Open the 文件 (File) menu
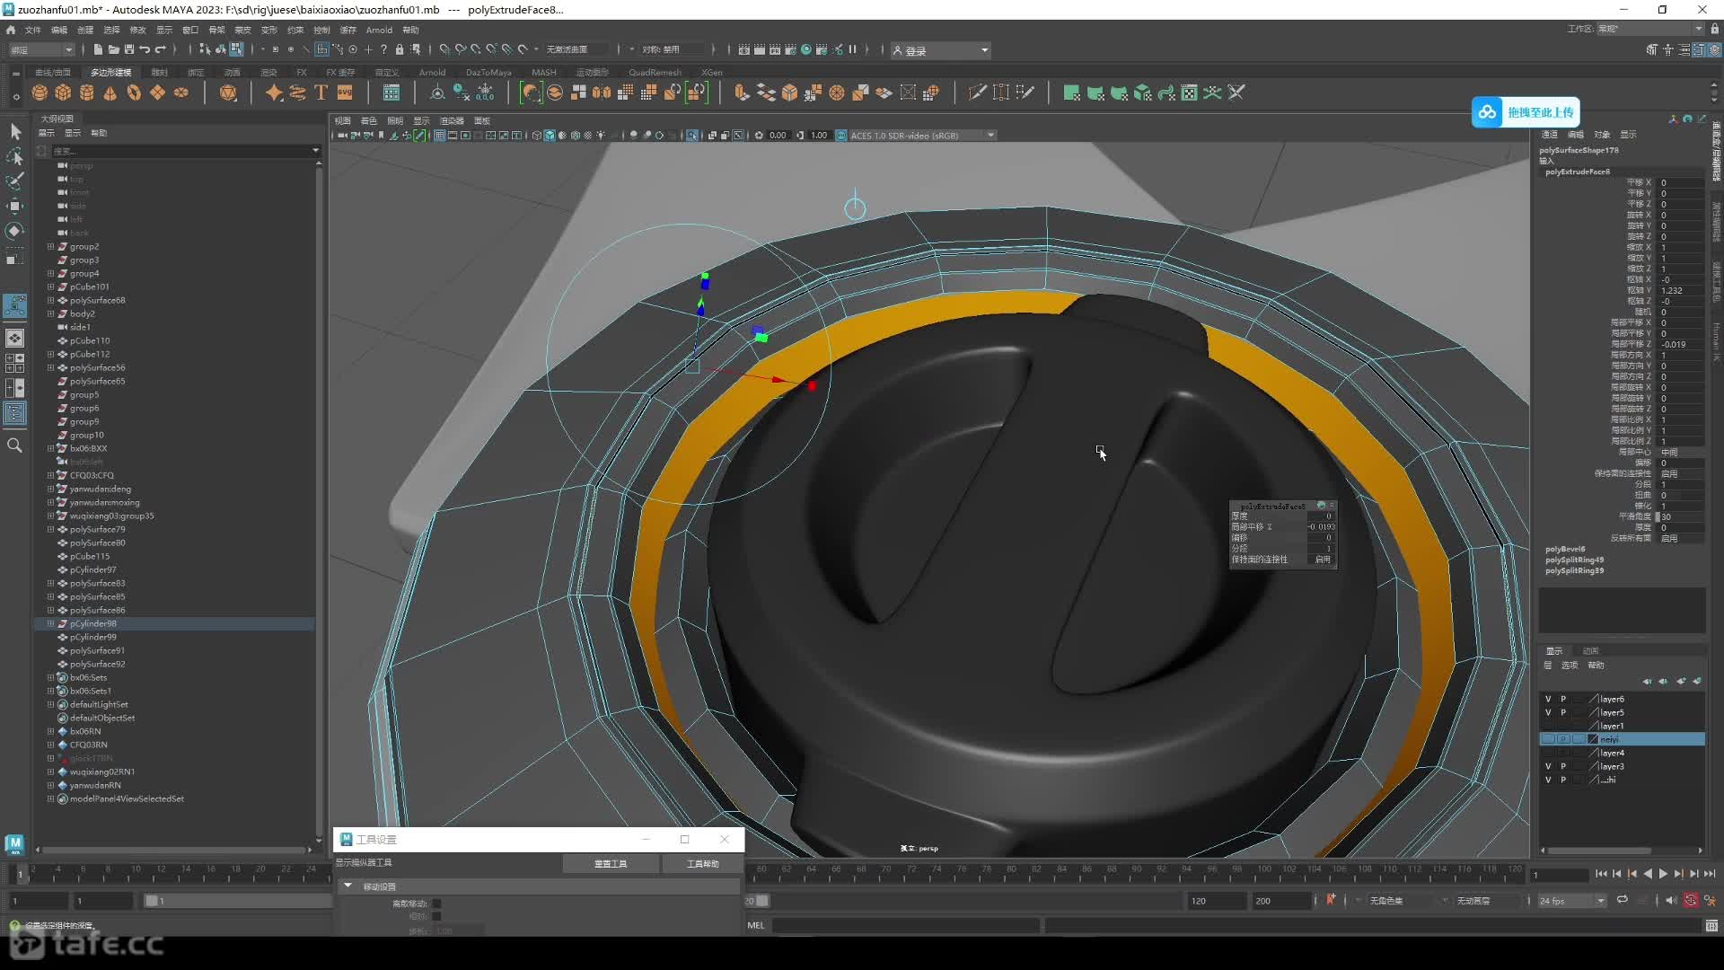Screen dimensions: 1724x970 pos(32,30)
